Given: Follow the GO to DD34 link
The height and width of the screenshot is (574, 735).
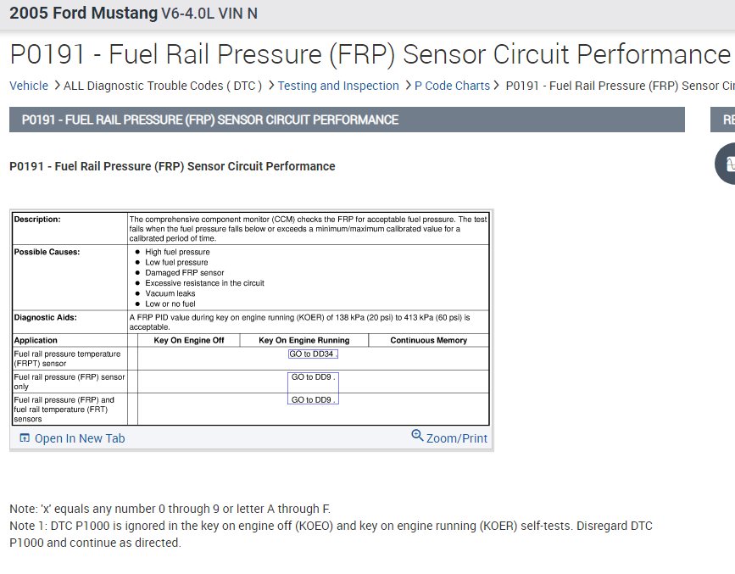Looking at the screenshot, I should tap(312, 354).
